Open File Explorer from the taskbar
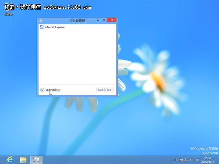Screen dimensions: 219x164 23,160
